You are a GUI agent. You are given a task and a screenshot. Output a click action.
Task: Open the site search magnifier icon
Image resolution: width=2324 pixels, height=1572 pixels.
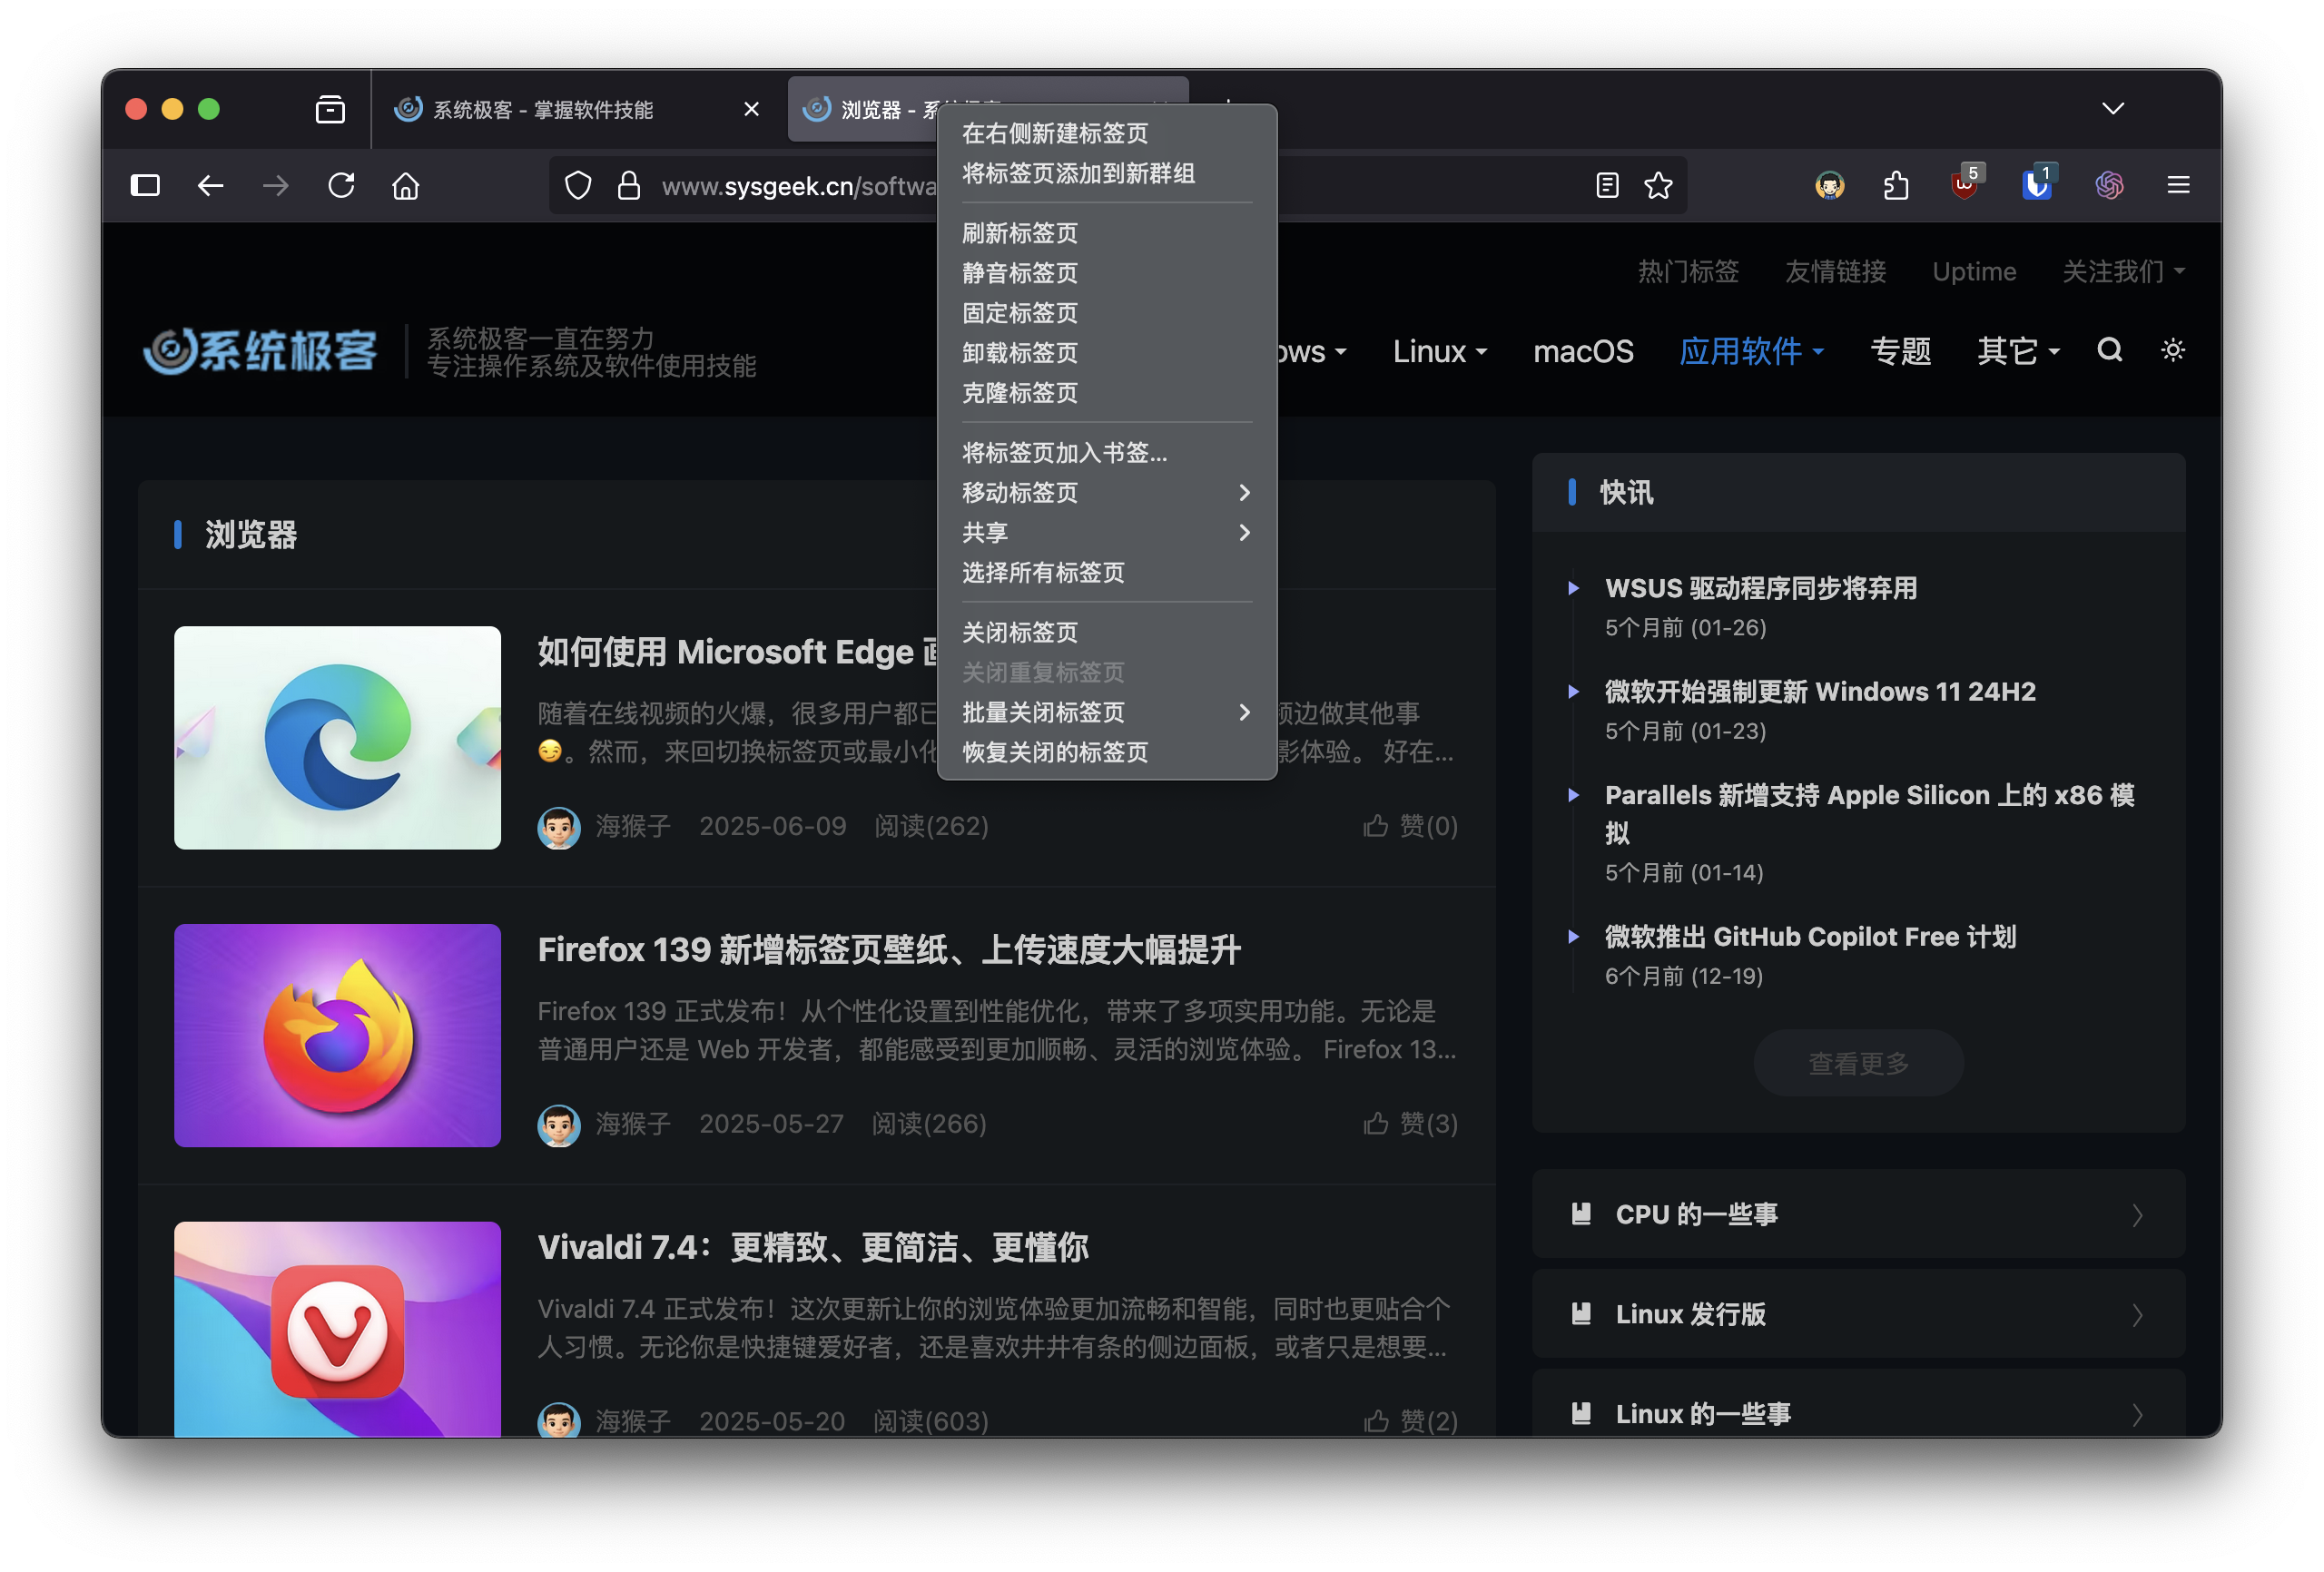coord(2110,350)
